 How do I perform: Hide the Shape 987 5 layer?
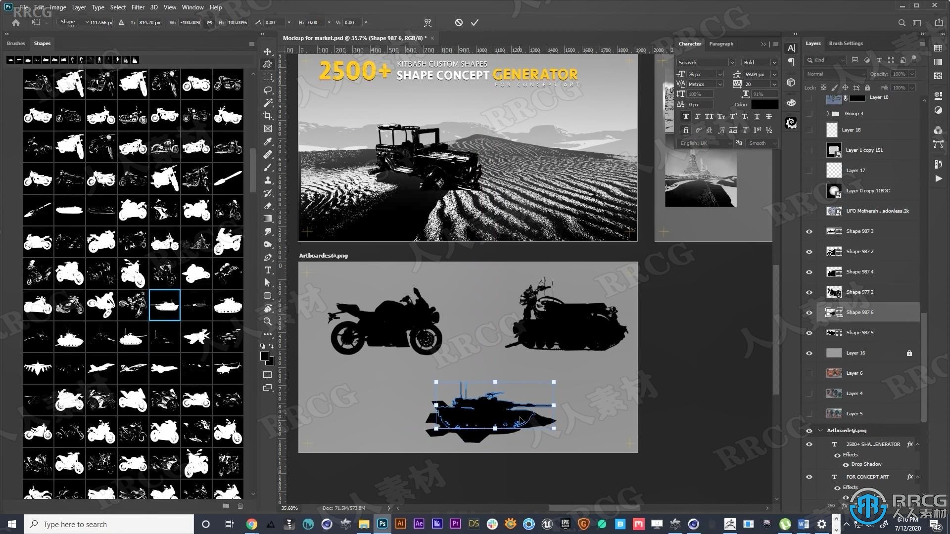tap(809, 333)
